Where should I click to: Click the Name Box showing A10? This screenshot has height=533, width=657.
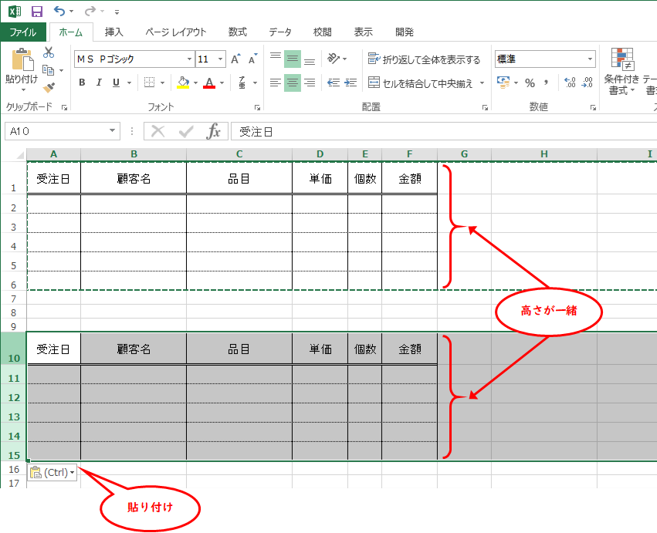[x=56, y=132]
